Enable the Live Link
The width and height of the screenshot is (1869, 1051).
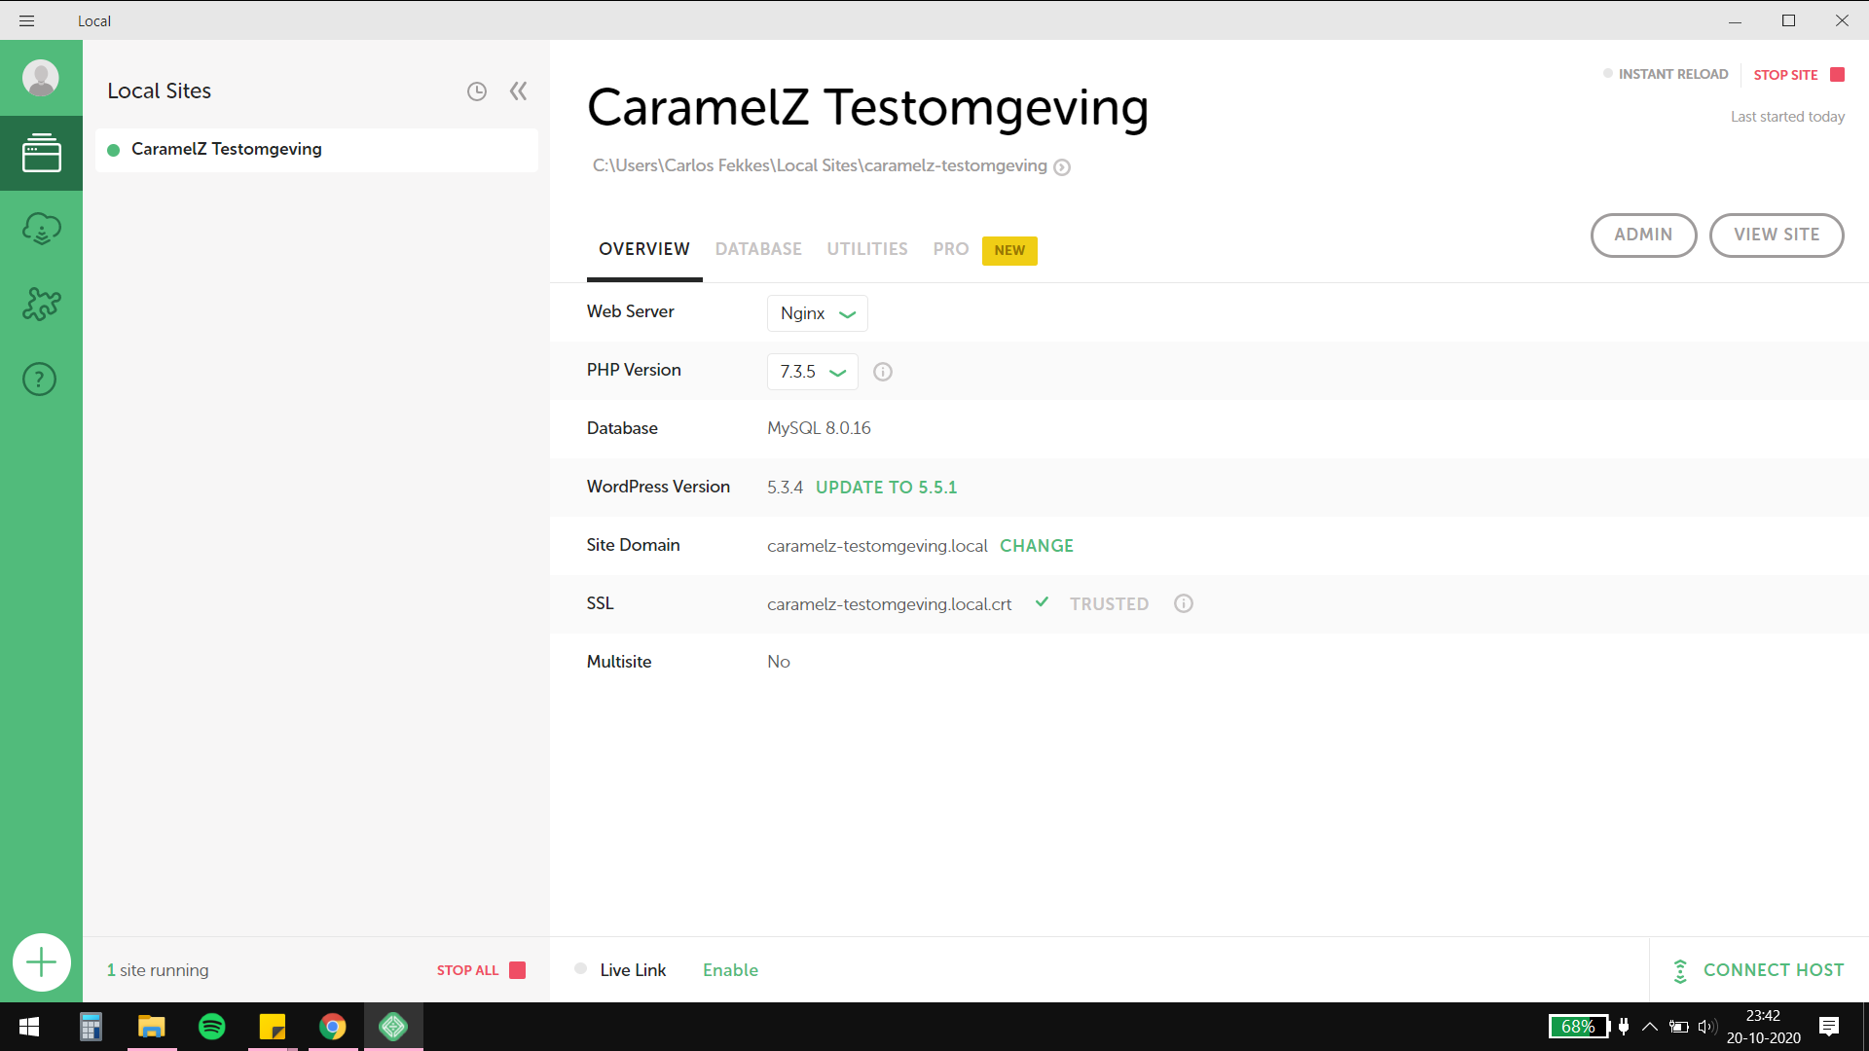tap(730, 970)
